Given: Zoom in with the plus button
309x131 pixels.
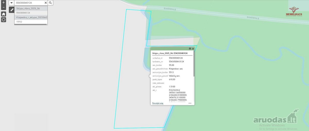Looking at the screenshot, I should pos(4,2).
